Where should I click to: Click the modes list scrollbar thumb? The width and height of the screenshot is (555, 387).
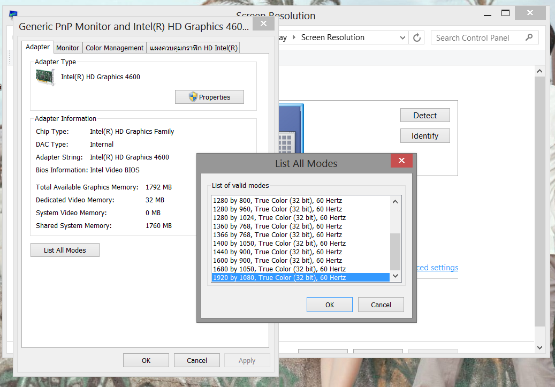point(396,252)
